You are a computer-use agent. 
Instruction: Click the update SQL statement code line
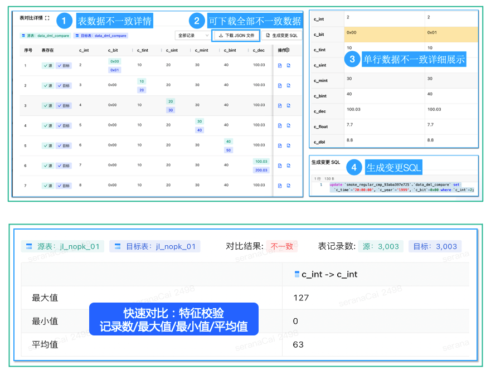tap(401, 187)
